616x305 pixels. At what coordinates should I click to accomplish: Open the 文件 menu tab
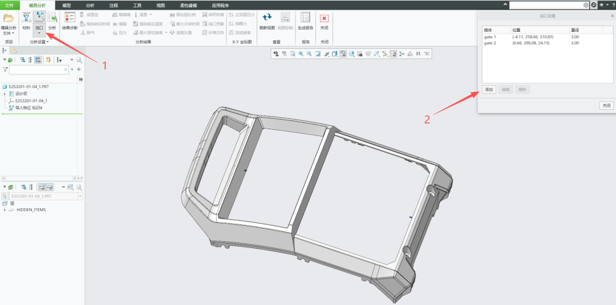coord(10,6)
